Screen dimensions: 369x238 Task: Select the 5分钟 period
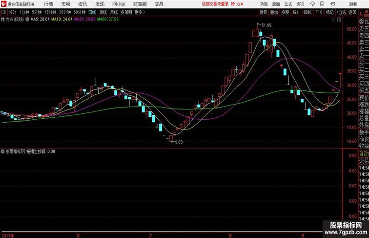(37, 12)
